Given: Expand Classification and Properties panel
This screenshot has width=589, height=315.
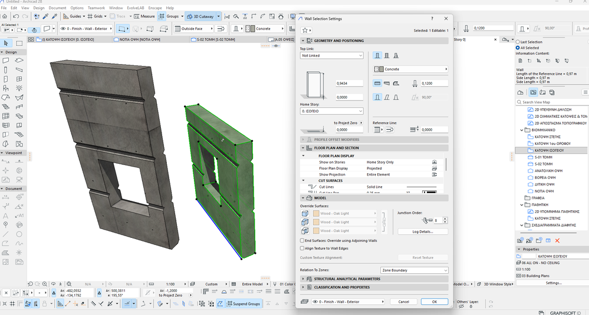Looking at the screenshot, I should [x=303, y=287].
